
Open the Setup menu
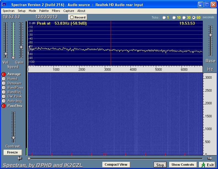22,11
